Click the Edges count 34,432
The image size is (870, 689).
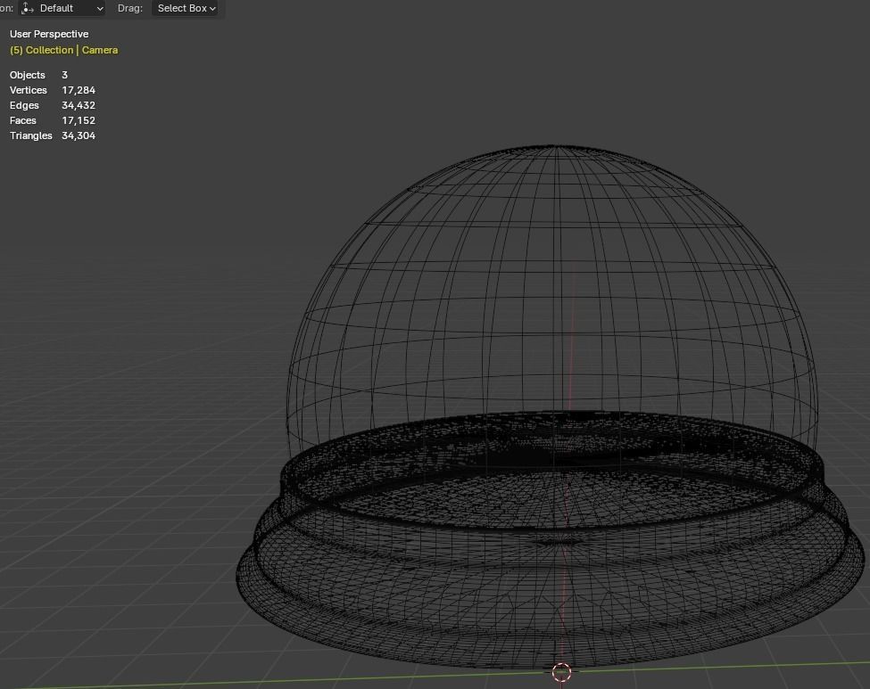[x=79, y=105]
